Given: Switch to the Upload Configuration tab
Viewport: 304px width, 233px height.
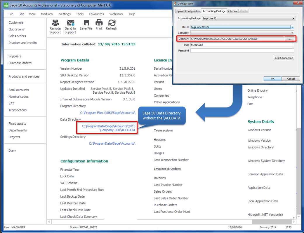Looking at the screenshot, I should click(188, 11).
